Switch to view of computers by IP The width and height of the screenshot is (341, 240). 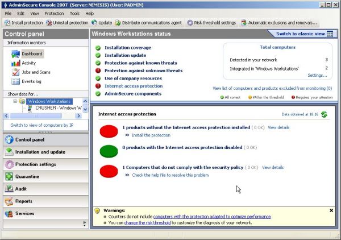click(x=42, y=125)
